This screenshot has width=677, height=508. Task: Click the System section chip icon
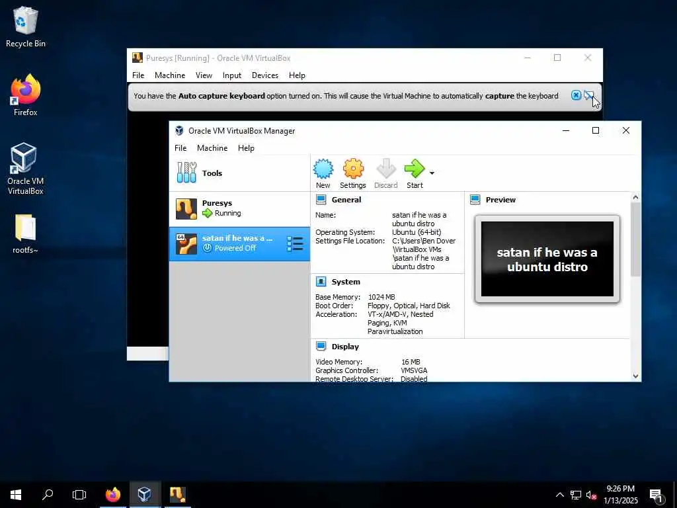[321, 282]
